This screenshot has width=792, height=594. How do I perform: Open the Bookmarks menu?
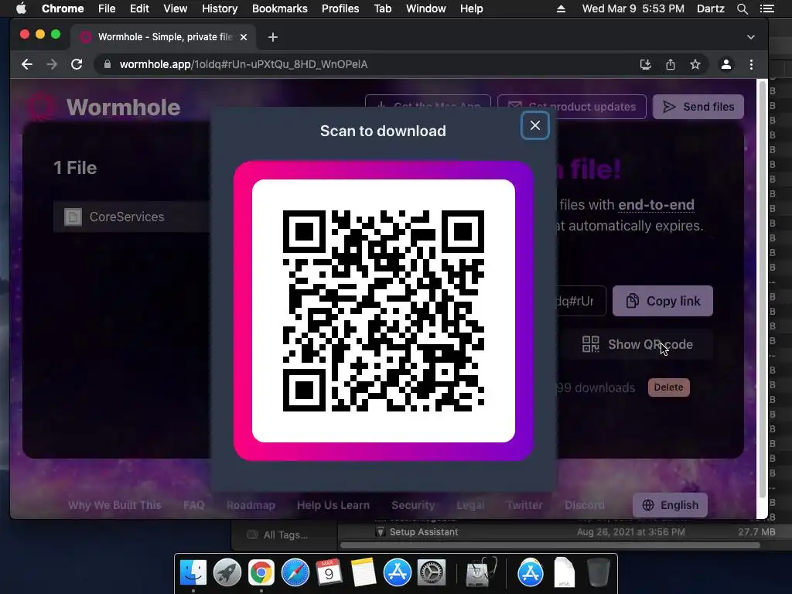tap(280, 9)
